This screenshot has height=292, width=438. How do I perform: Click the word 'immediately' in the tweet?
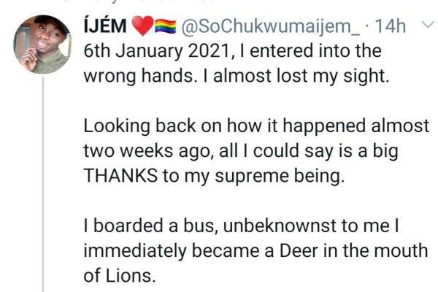tap(141, 250)
